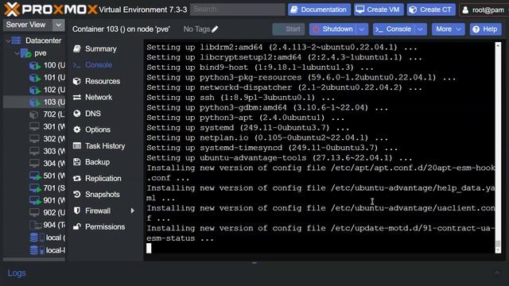Viewport: 509px width, 286px height.
Task: Click the Options gear icon
Action: (x=77, y=129)
